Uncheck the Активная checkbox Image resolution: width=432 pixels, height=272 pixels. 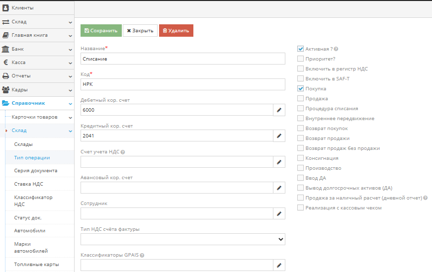tap(300, 49)
